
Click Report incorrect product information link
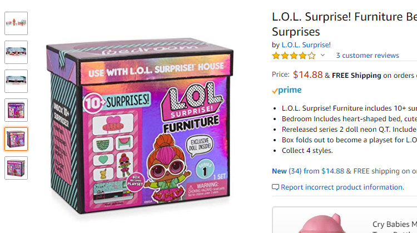pyautogui.click(x=342, y=187)
